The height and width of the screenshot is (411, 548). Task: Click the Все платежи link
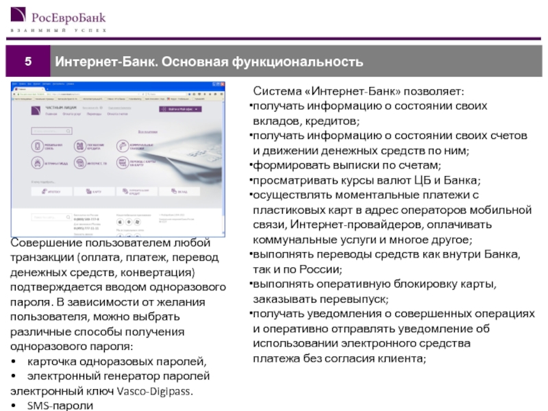tap(148, 132)
